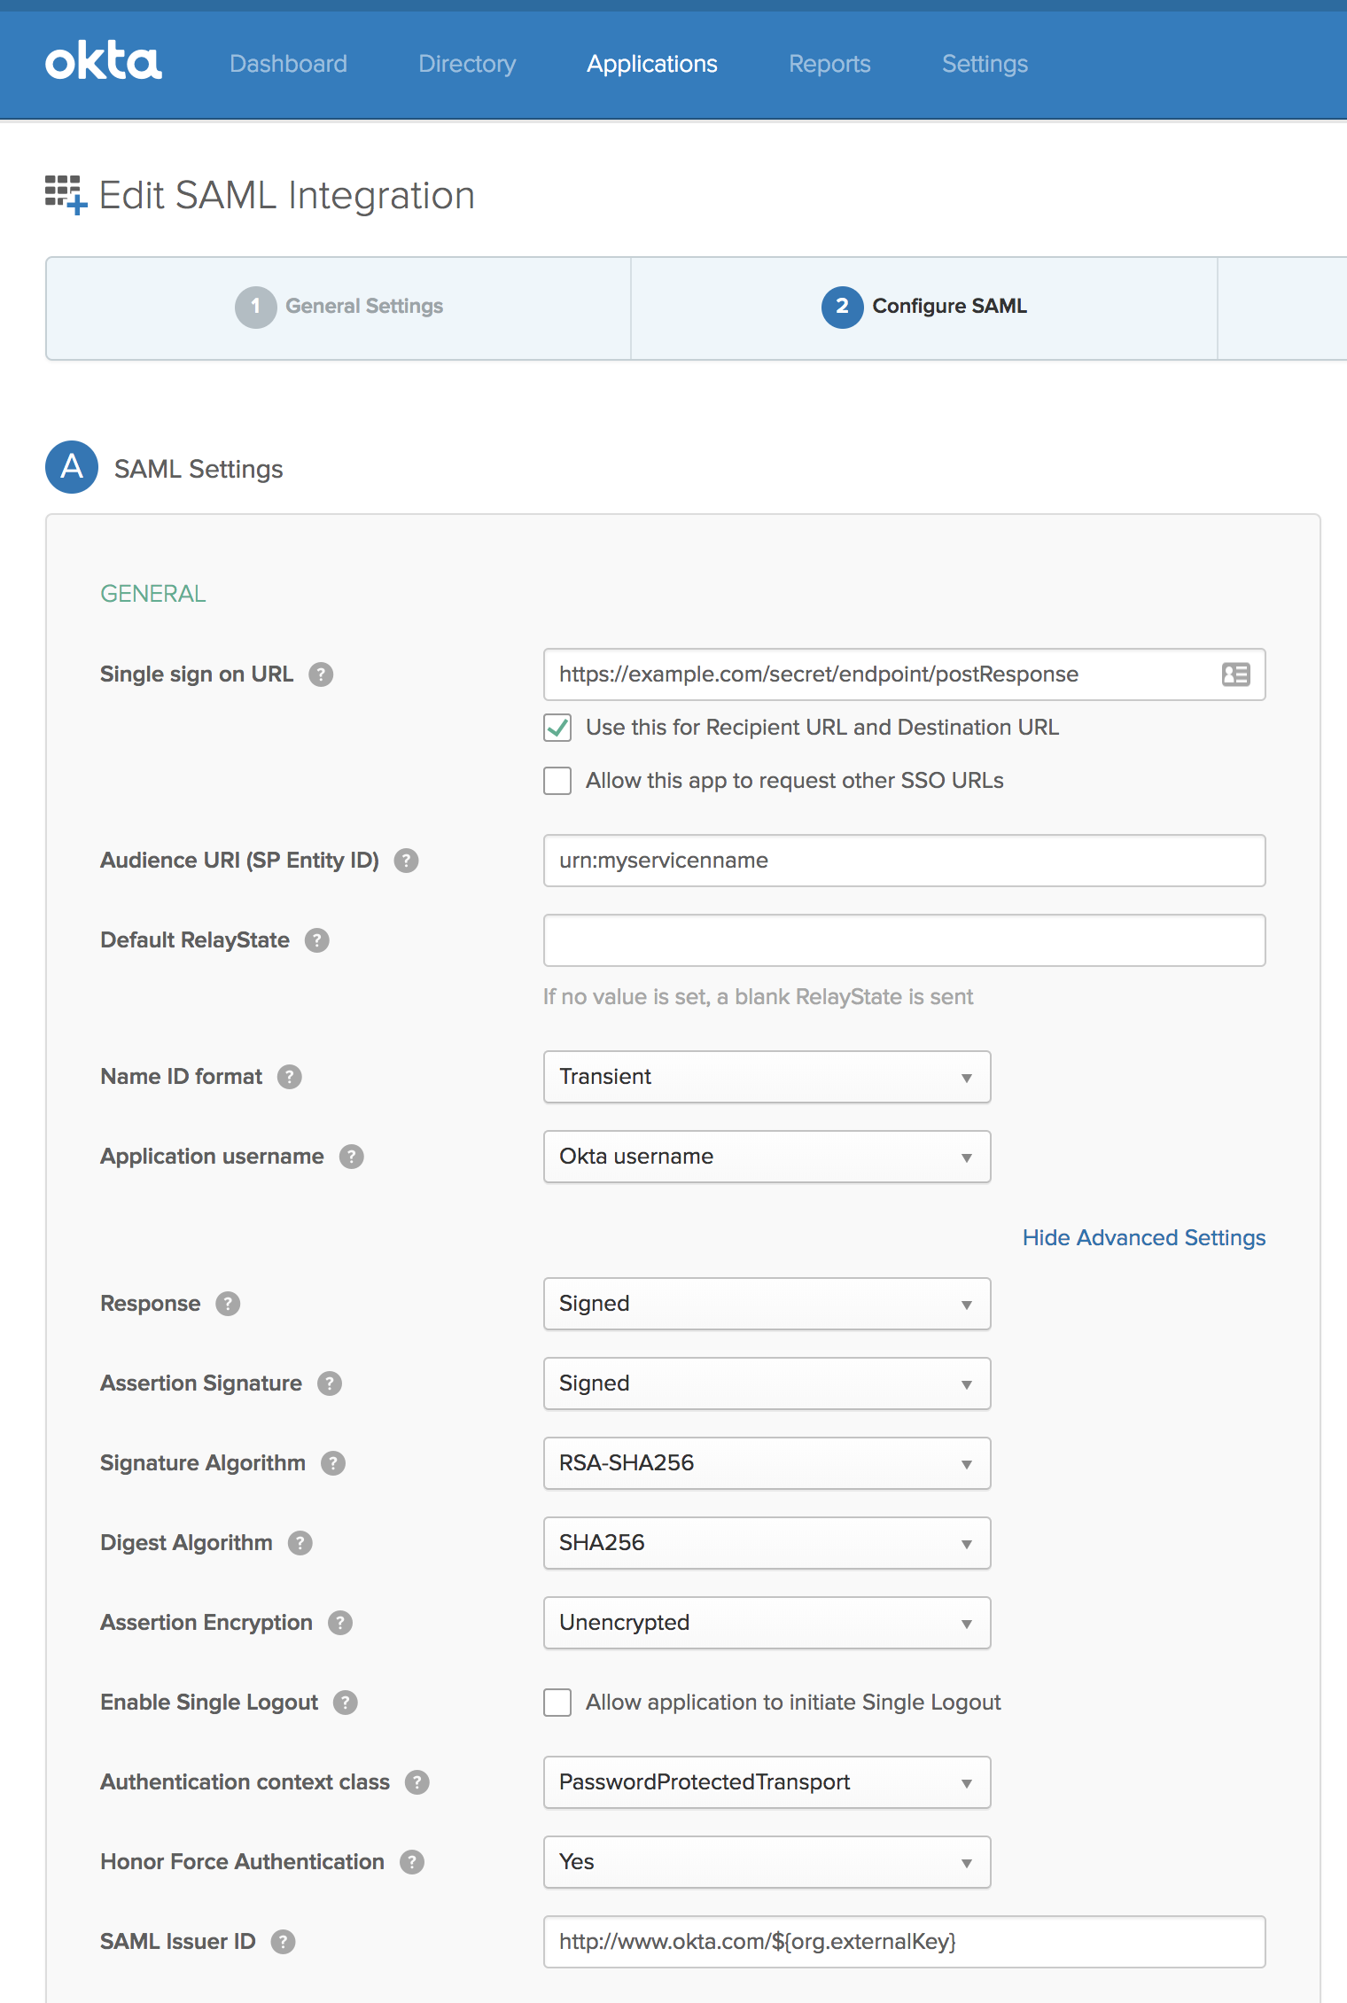Click the GENERAL section heading
Image resolution: width=1347 pixels, height=2003 pixels.
tap(153, 594)
